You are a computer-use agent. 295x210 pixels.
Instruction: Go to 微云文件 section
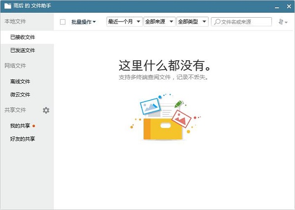click(20, 94)
